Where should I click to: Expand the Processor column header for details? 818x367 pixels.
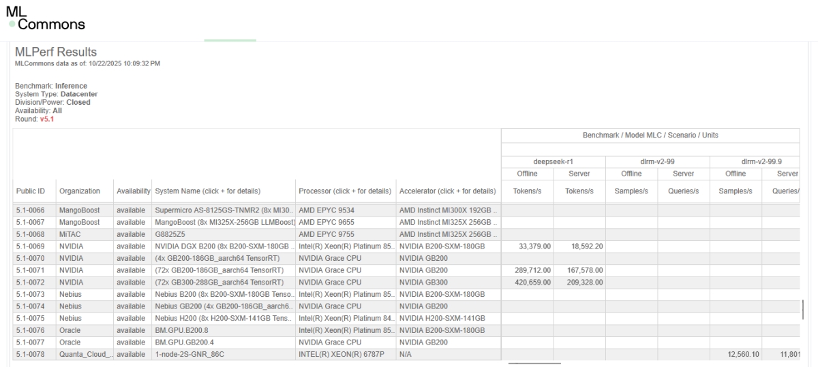(344, 191)
